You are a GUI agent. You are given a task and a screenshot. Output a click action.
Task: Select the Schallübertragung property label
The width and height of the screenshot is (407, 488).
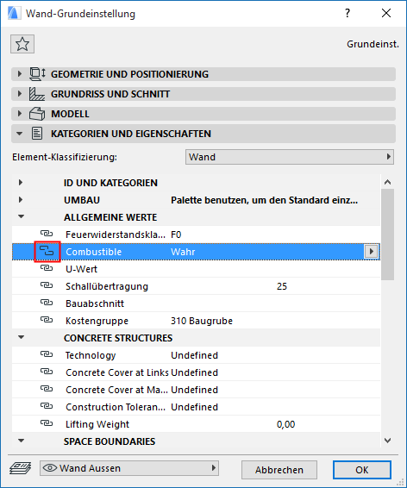[x=107, y=286]
